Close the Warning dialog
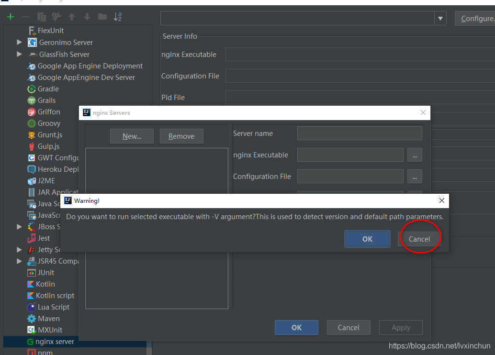Viewport: 495px width, 355px height. click(x=442, y=200)
